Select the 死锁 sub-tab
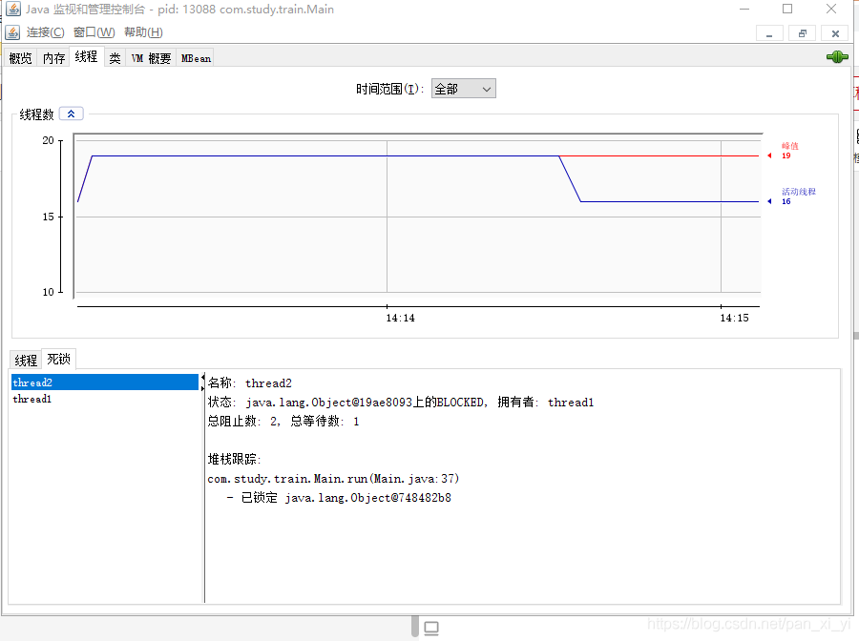Viewport: 859px width, 641px height. click(x=58, y=359)
